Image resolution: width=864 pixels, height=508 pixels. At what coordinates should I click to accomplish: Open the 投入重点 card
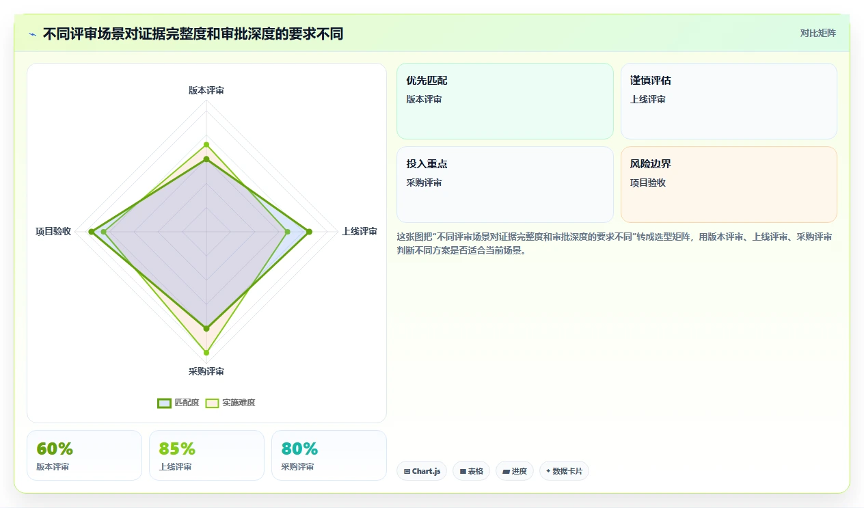click(x=505, y=185)
